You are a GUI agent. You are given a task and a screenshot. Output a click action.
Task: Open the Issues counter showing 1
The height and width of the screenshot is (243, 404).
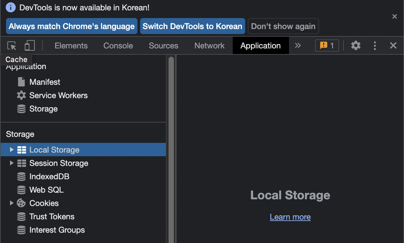pyautogui.click(x=327, y=45)
